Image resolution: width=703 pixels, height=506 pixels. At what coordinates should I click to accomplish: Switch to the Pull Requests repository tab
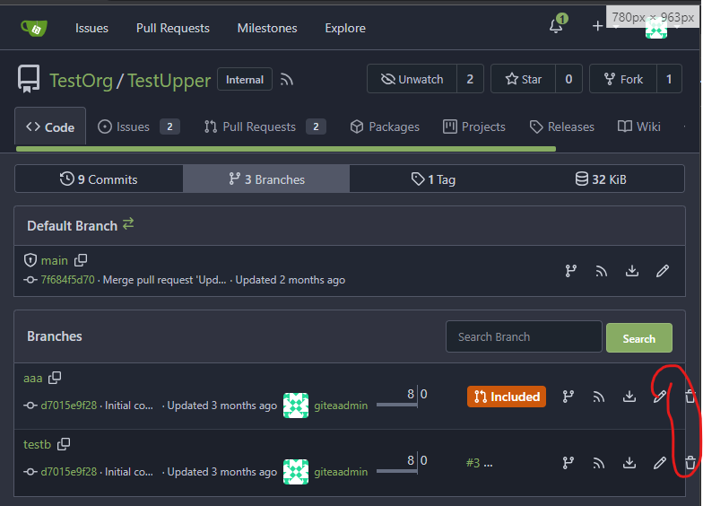click(x=258, y=126)
